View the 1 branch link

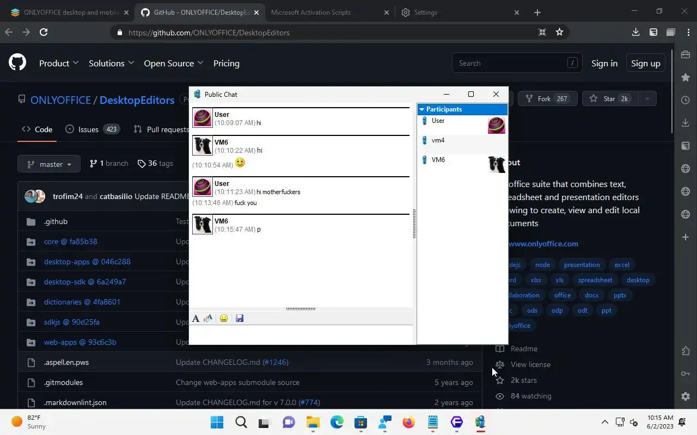pyautogui.click(x=109, y=164)
